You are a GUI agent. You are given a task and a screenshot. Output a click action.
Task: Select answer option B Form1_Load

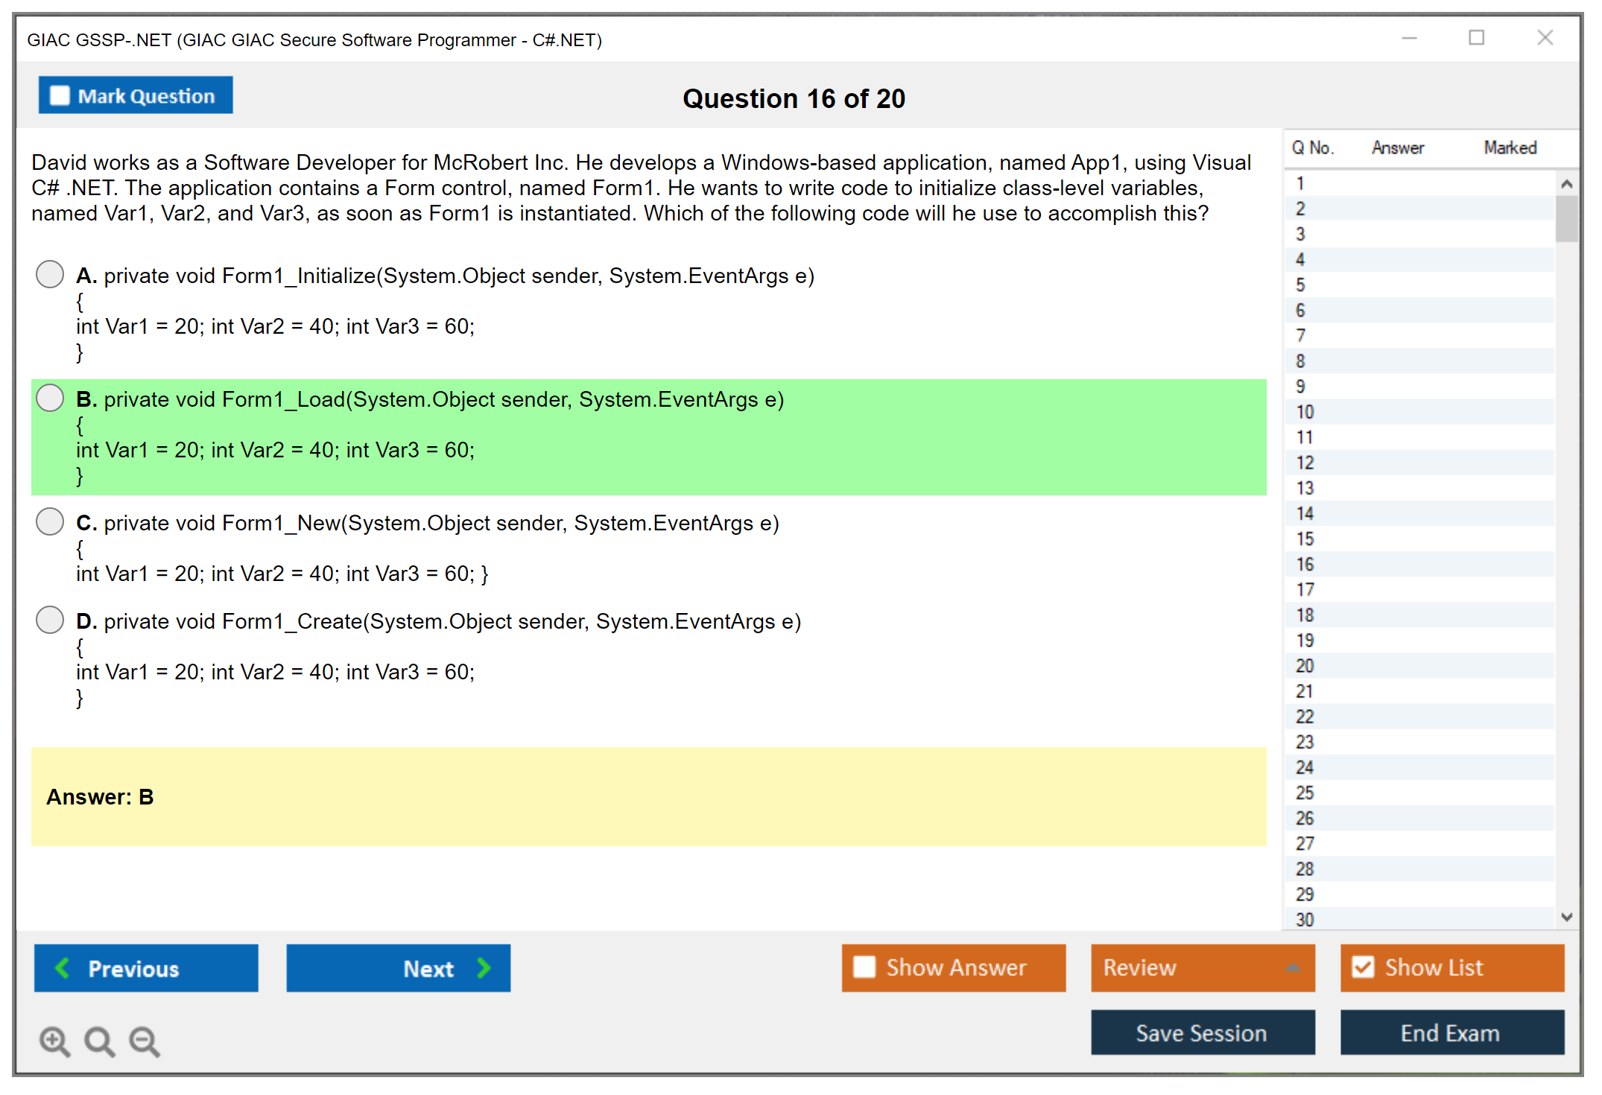point(50,398)
